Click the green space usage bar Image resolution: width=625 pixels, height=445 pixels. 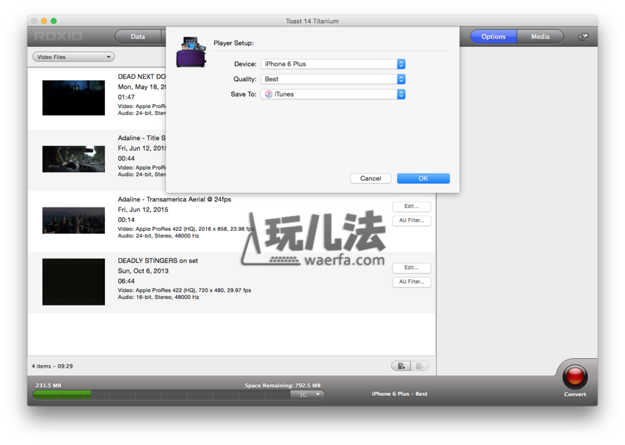point(62,394)
